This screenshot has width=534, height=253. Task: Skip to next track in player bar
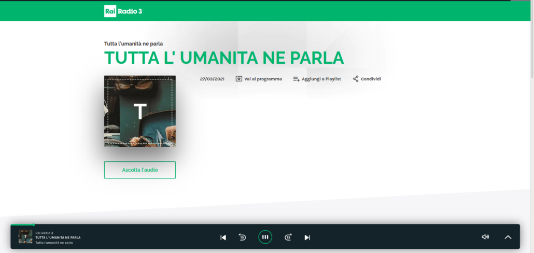307,237
